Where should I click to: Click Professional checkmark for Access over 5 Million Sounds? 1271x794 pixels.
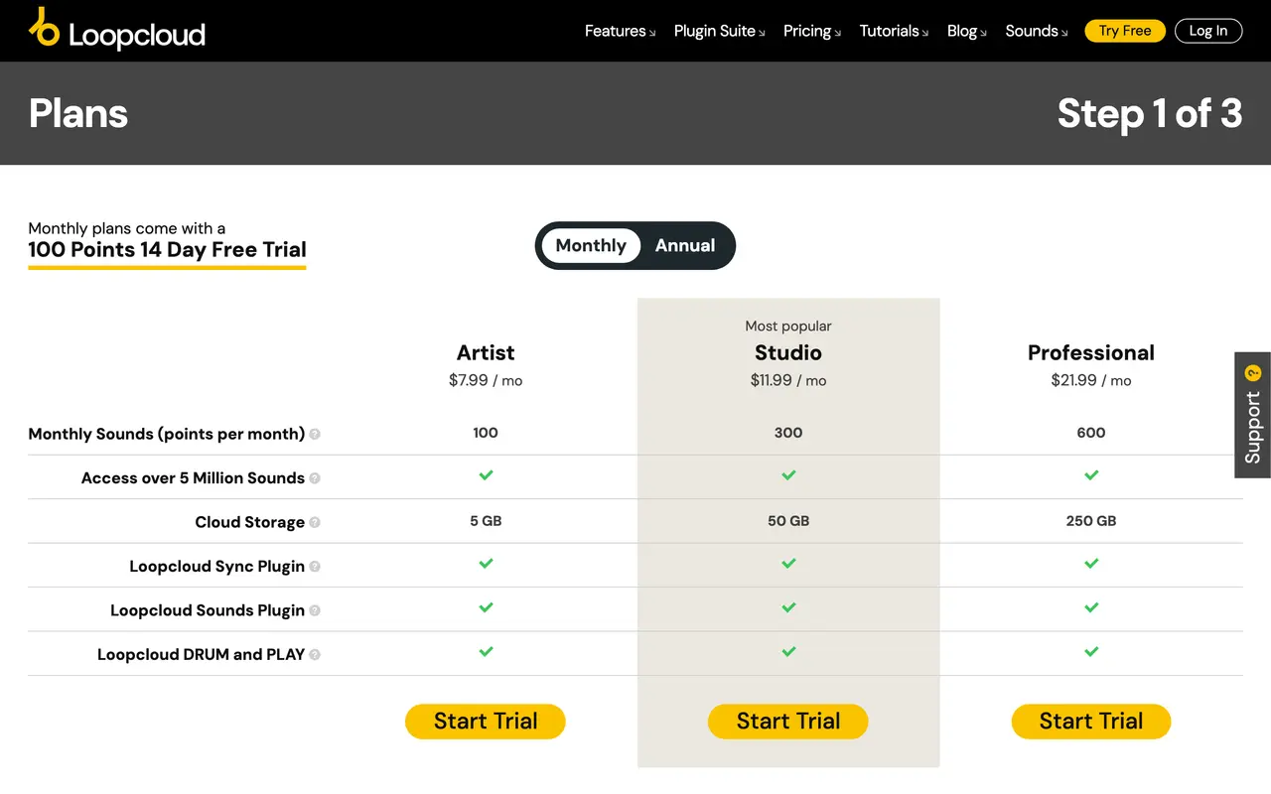click(1091, 475)
